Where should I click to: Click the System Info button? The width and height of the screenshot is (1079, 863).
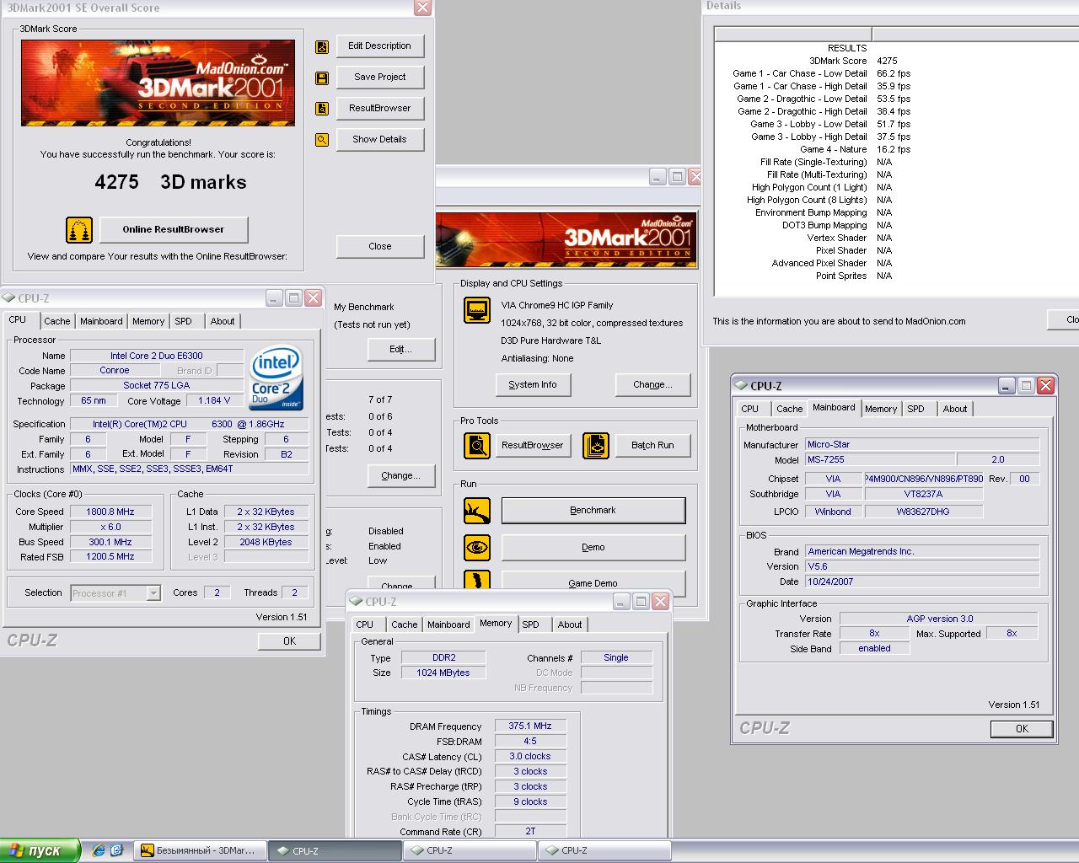tap(533, 384)
